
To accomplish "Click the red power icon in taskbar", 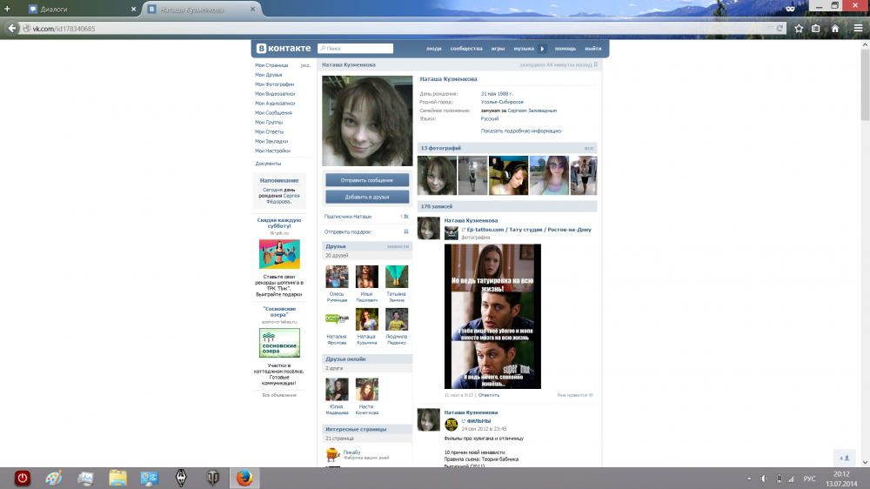I will click(23, 478).
